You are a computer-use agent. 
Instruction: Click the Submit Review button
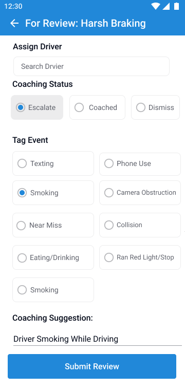(92, 366)
